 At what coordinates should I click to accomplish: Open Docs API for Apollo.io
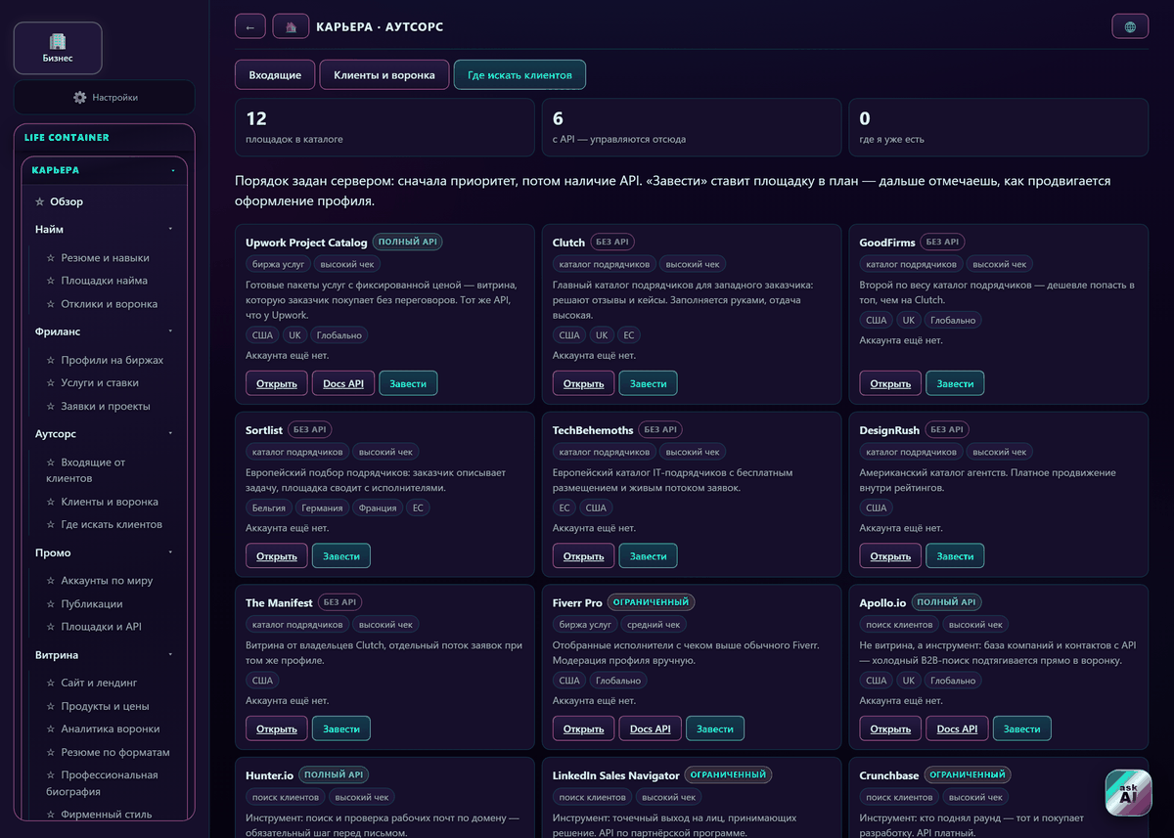pos(958,728)
